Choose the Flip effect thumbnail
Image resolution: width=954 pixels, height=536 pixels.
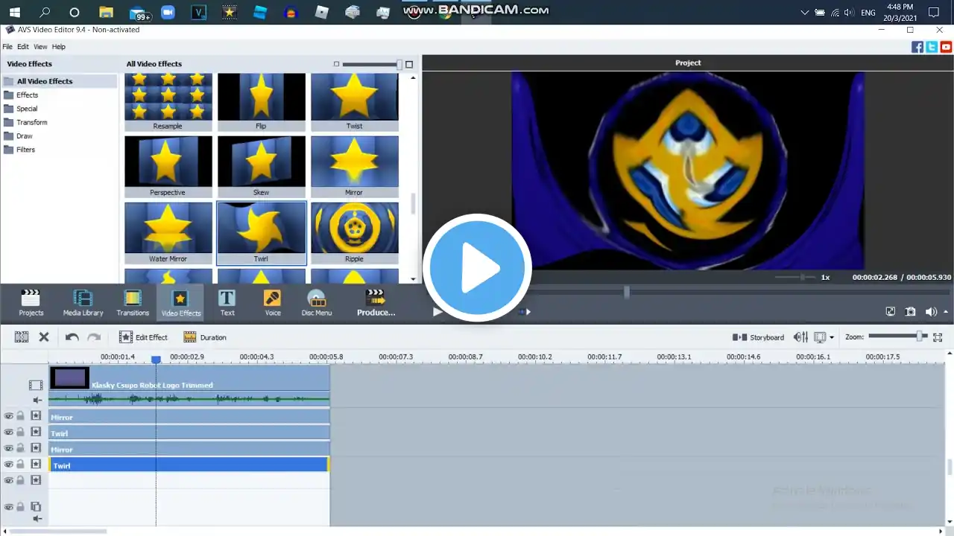click(261, 102)
